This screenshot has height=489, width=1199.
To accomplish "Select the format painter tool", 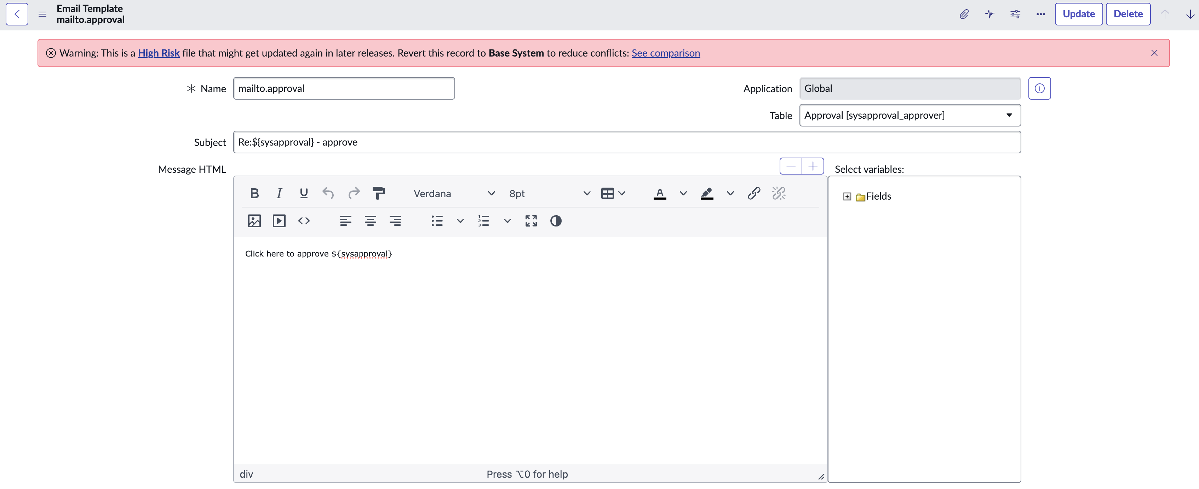I will pos(378,193).
